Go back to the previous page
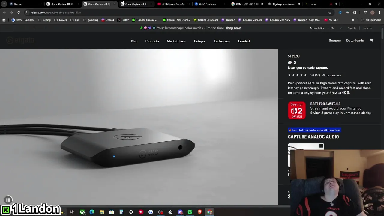The image size is (384, 216). [4, 13]
